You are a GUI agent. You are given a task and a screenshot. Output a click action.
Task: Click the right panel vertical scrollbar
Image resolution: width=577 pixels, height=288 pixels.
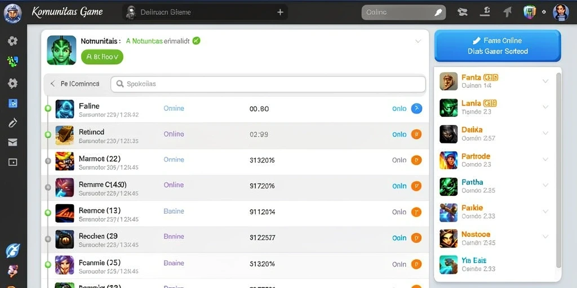(x=558, y=170)
